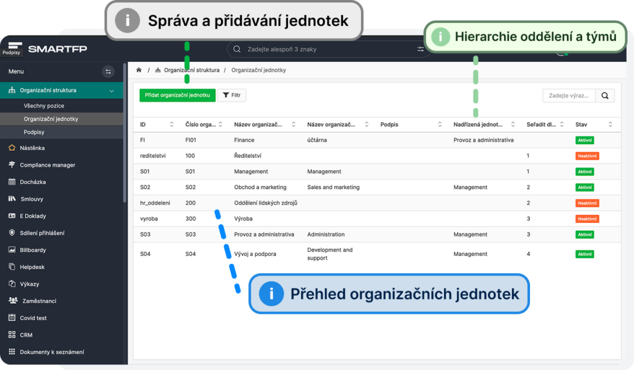Viewport: 634px width, 370px height.
Task: Click the Vývoj a podpora cell
Action: point(255,254)
